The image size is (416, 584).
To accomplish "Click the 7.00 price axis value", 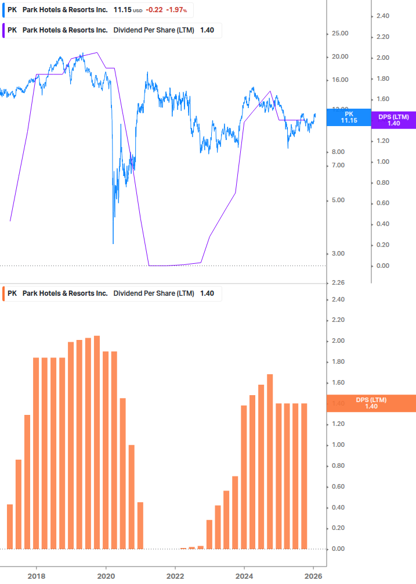I will point(338,166).
